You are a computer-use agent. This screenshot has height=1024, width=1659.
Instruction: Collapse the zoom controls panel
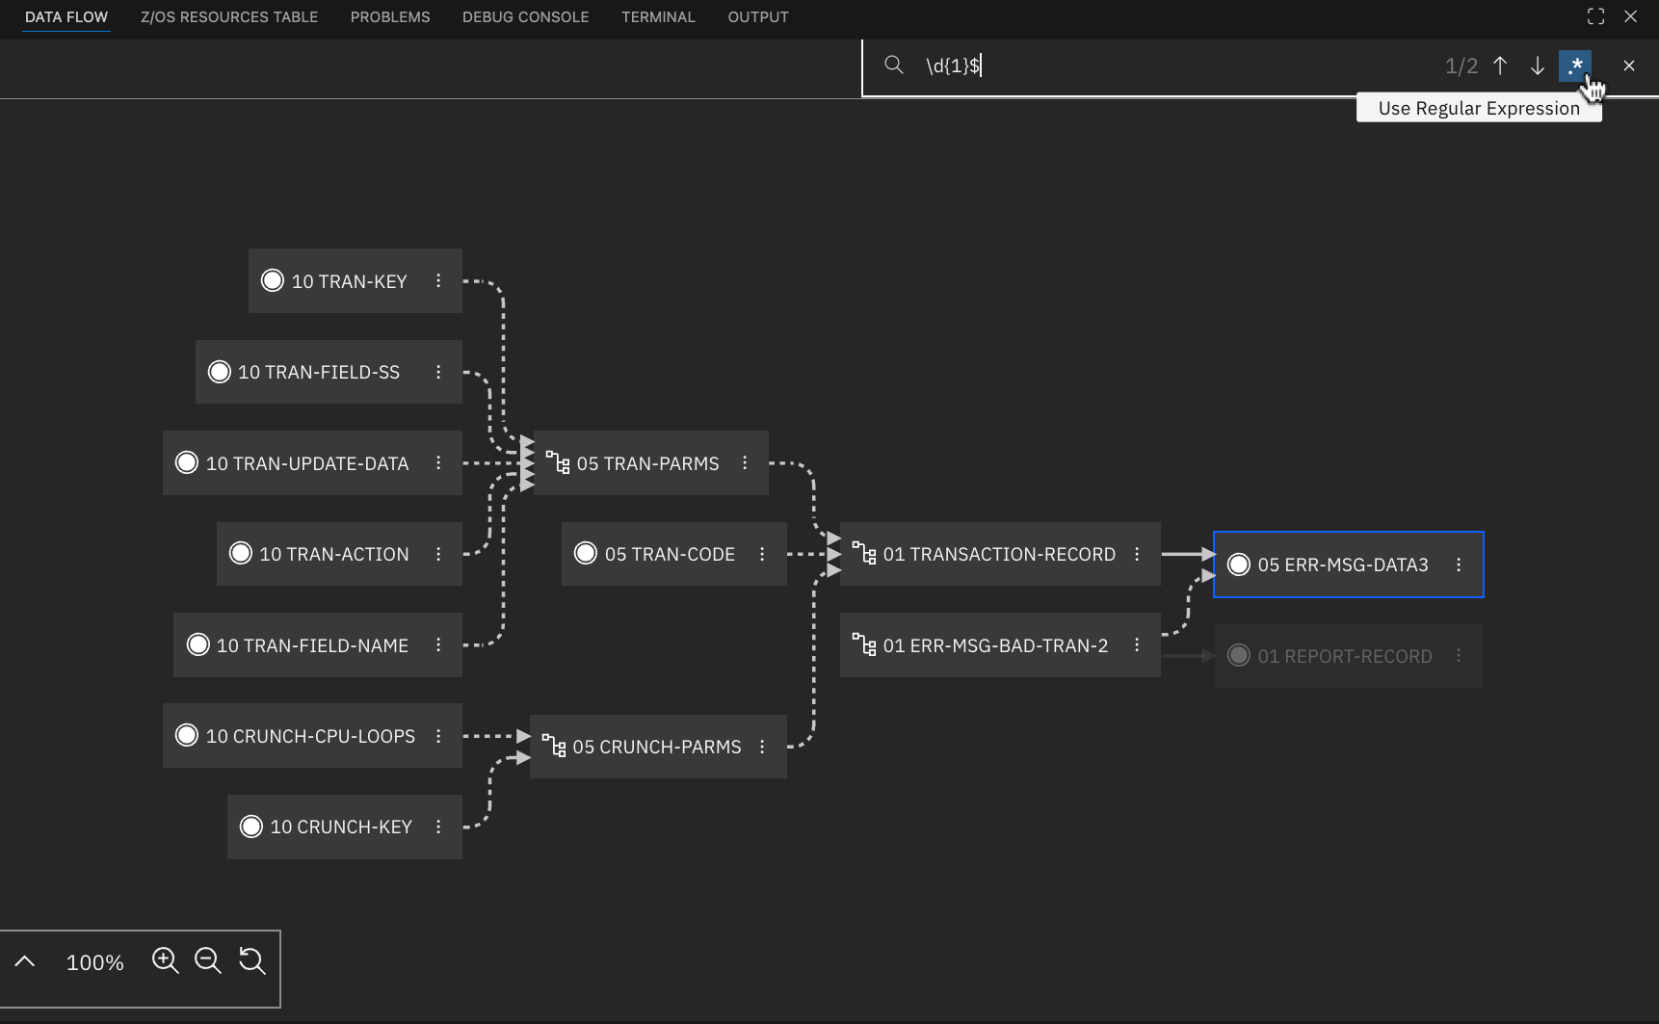pyautogui.click(x=25, y=961)
